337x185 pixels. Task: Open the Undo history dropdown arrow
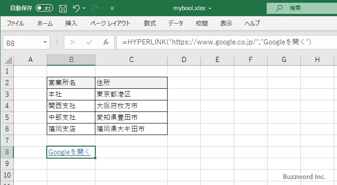tap(84, 8)
